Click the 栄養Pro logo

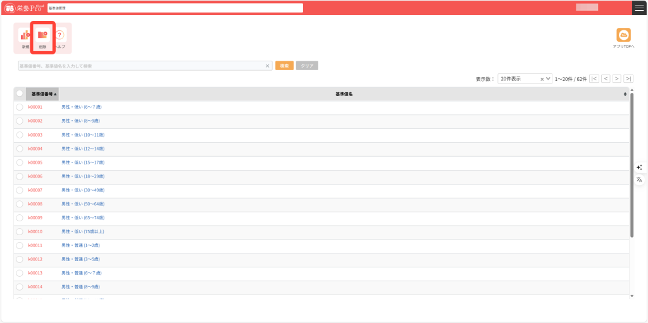point(24,8)
